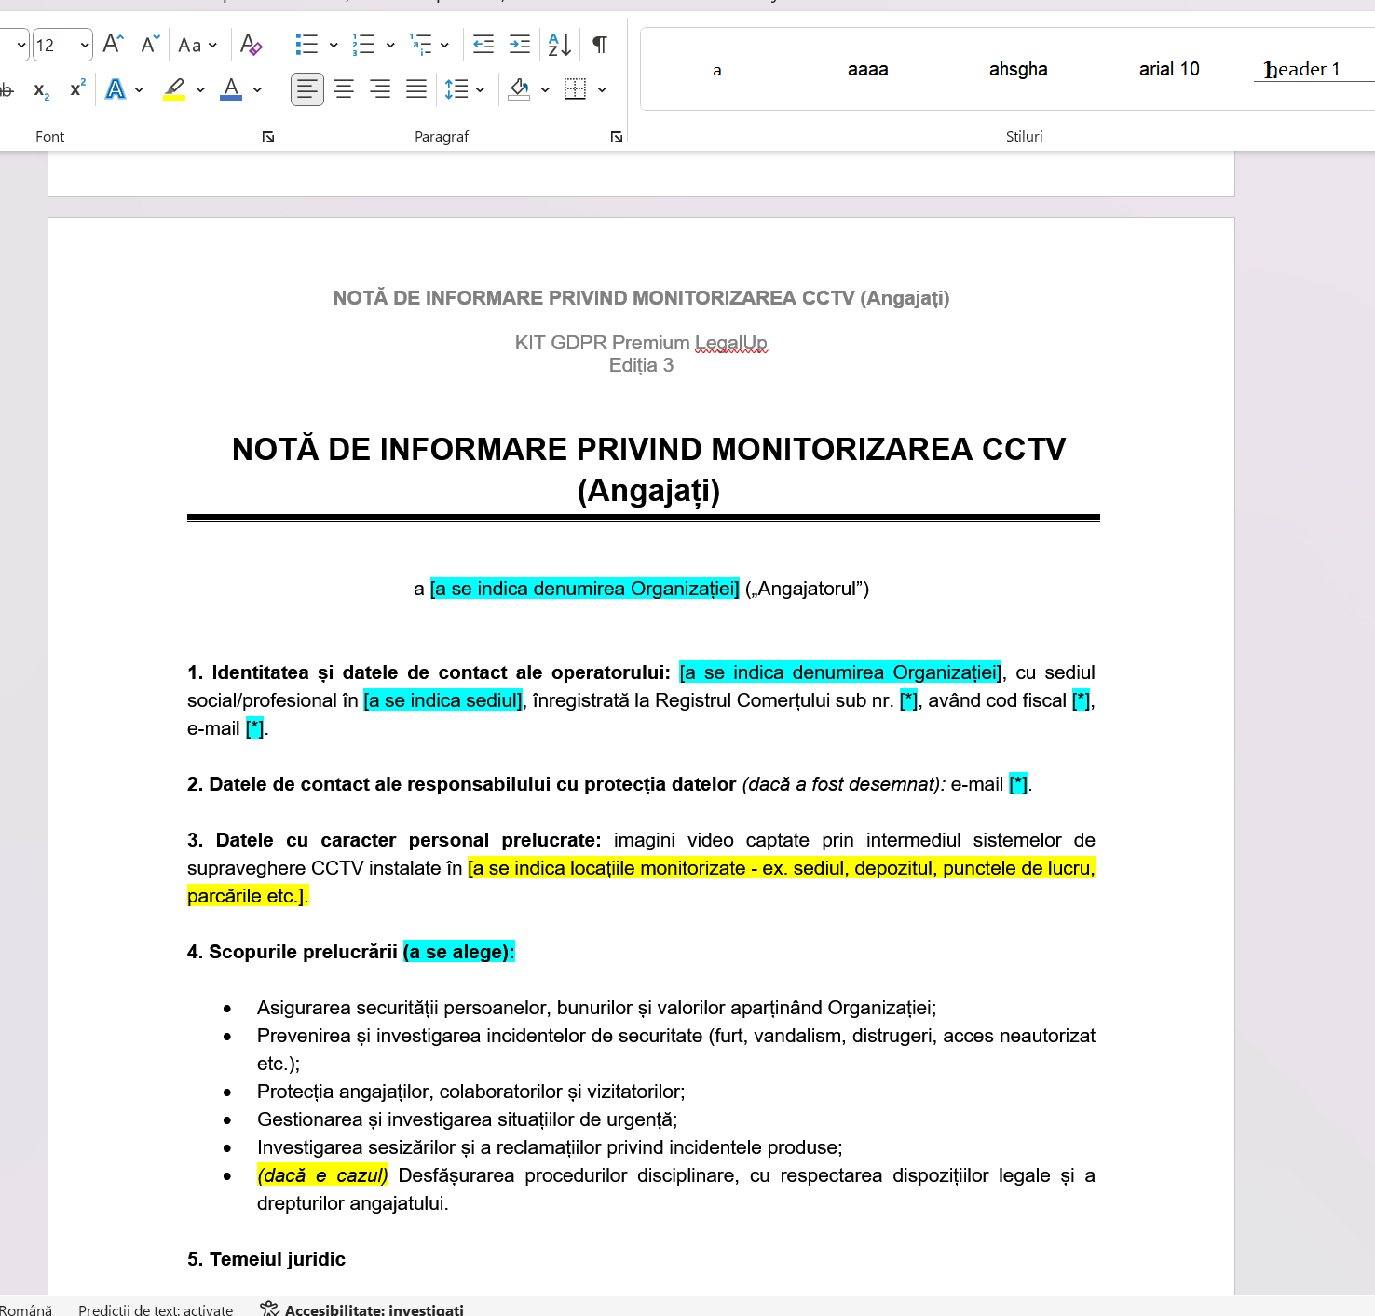
Task: Insert a bulleted list
Action: [306, 44]
